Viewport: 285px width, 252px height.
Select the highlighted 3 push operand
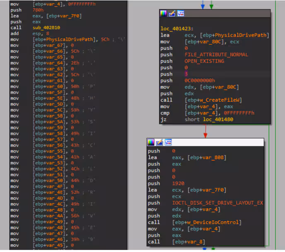186,74
